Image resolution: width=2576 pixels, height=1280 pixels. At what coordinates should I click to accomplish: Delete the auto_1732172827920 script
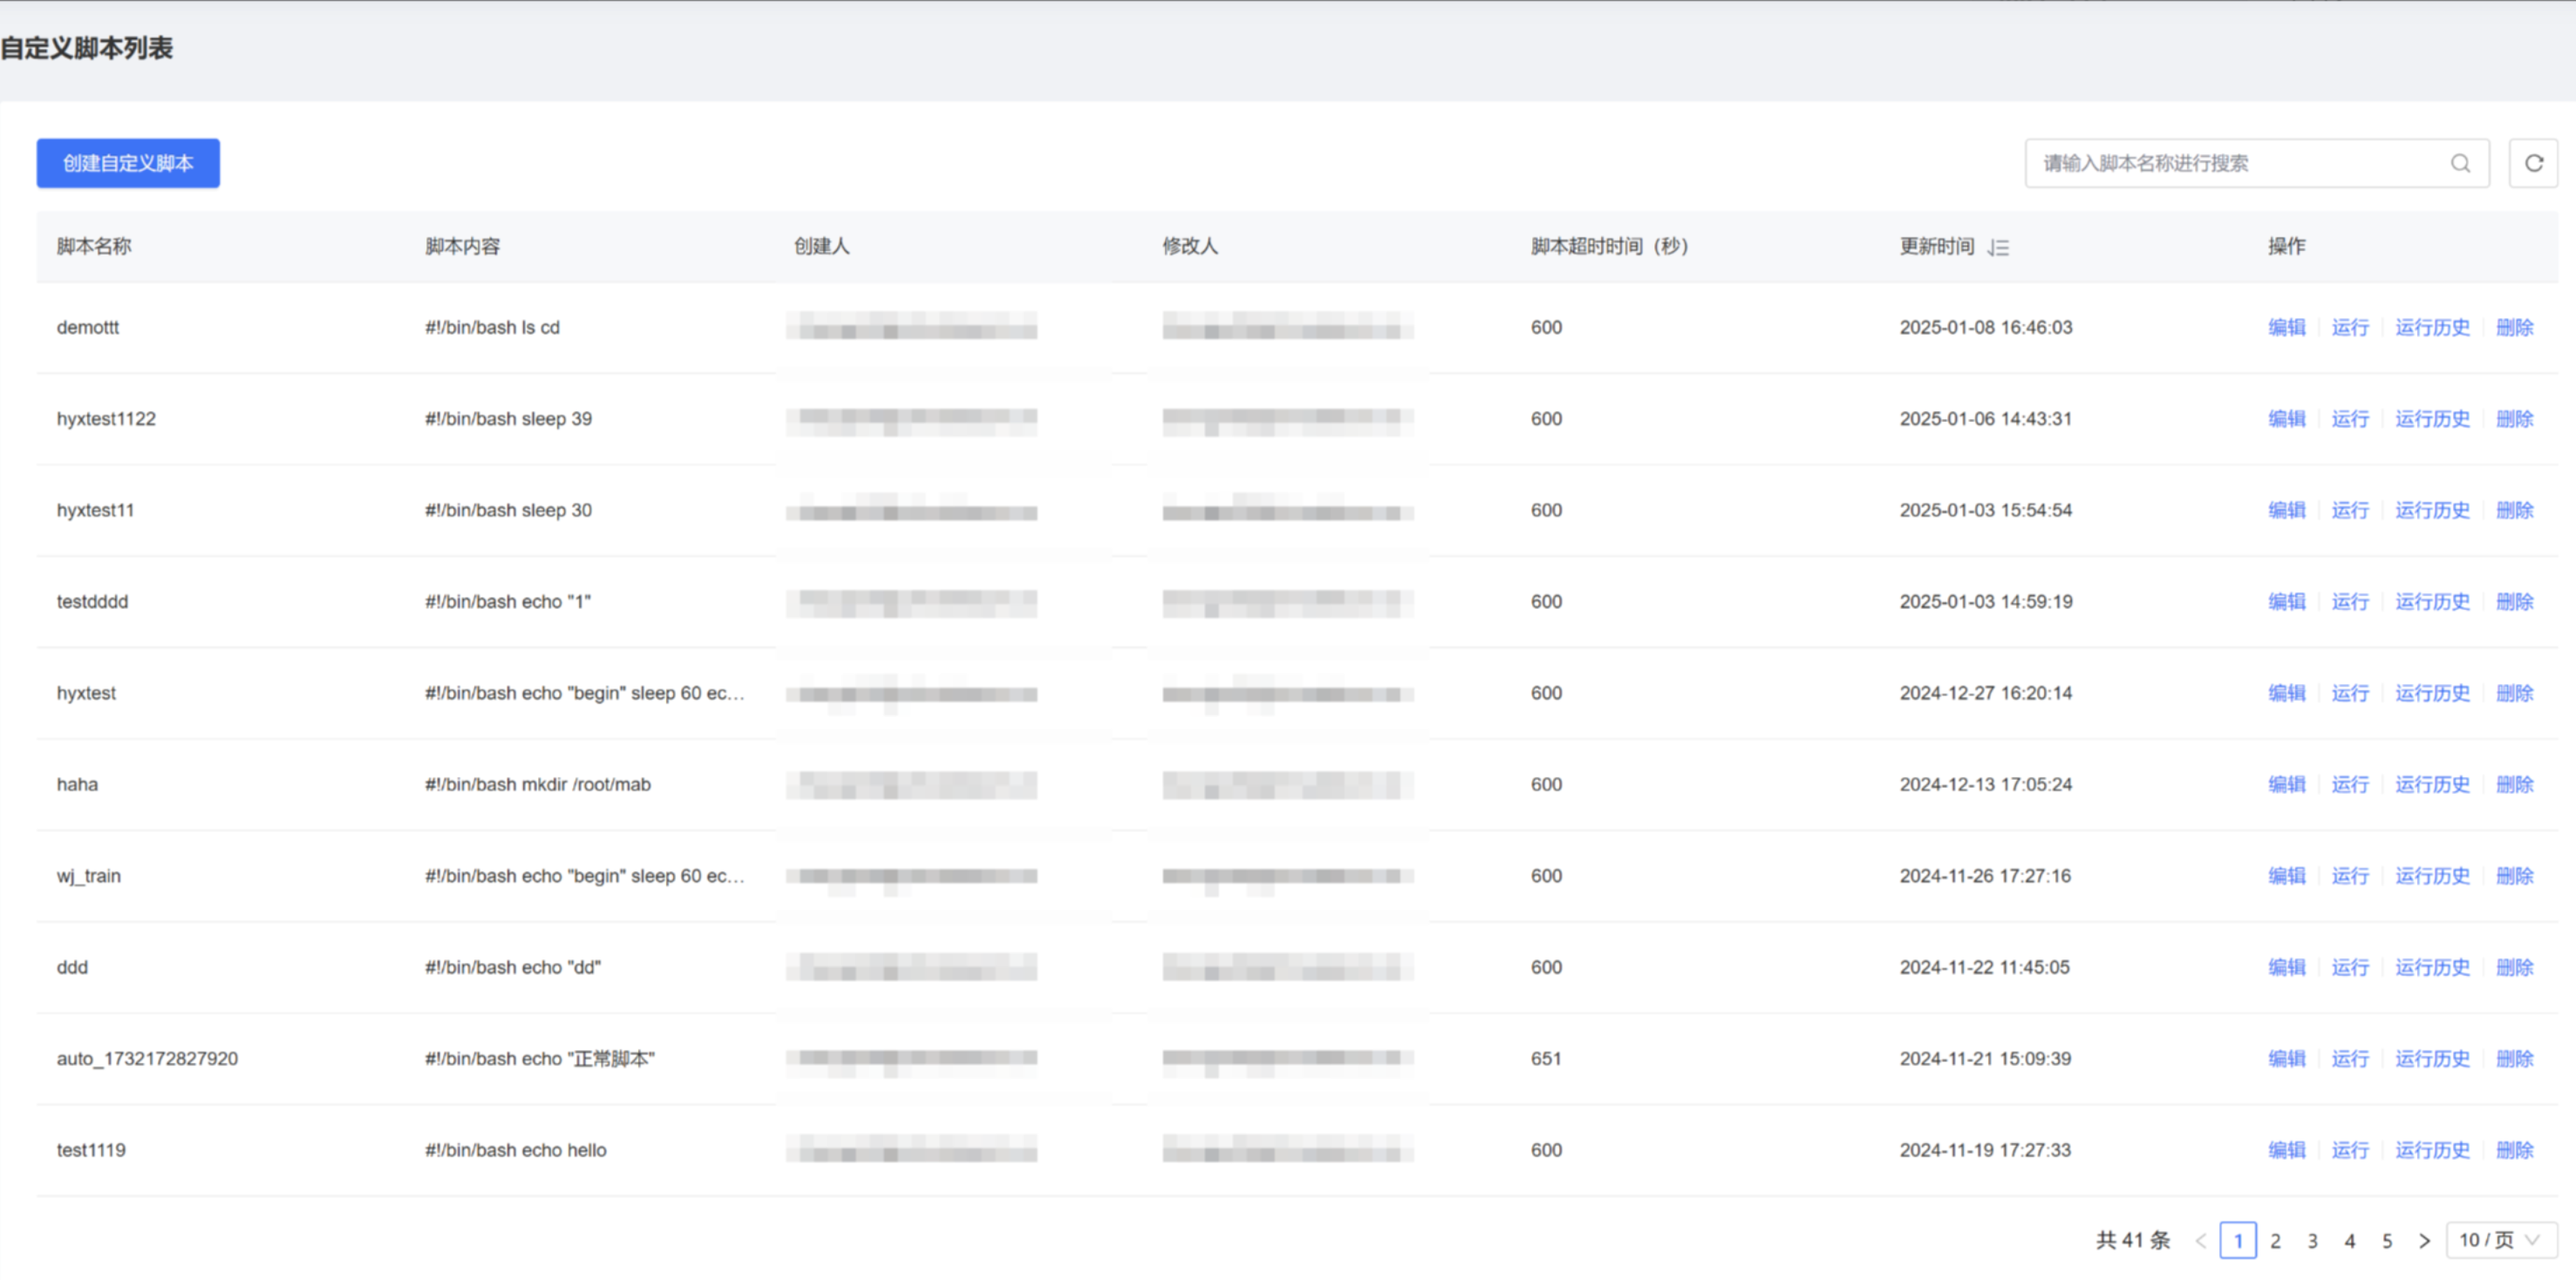point(2514,1058)
